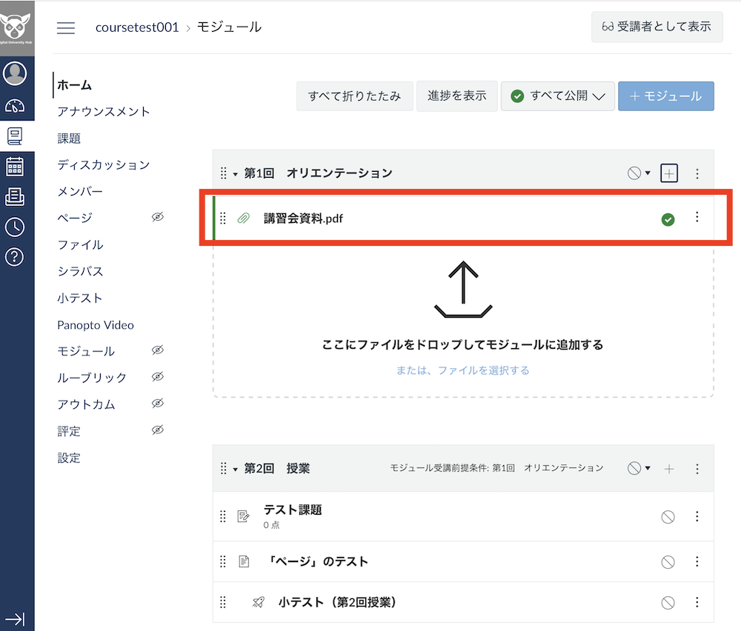Click the drag handle beside 小テスト（第2回授業）
This screenshot has height=631, width=741.
[223, 602]
